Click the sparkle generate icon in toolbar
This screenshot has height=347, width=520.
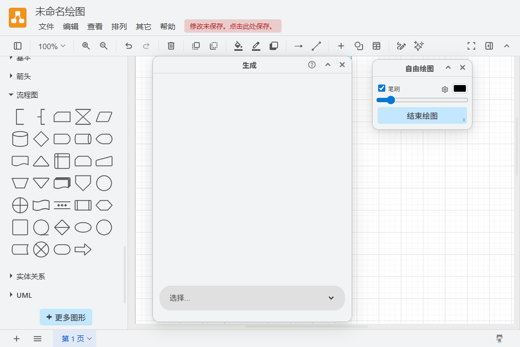(419, 46)
